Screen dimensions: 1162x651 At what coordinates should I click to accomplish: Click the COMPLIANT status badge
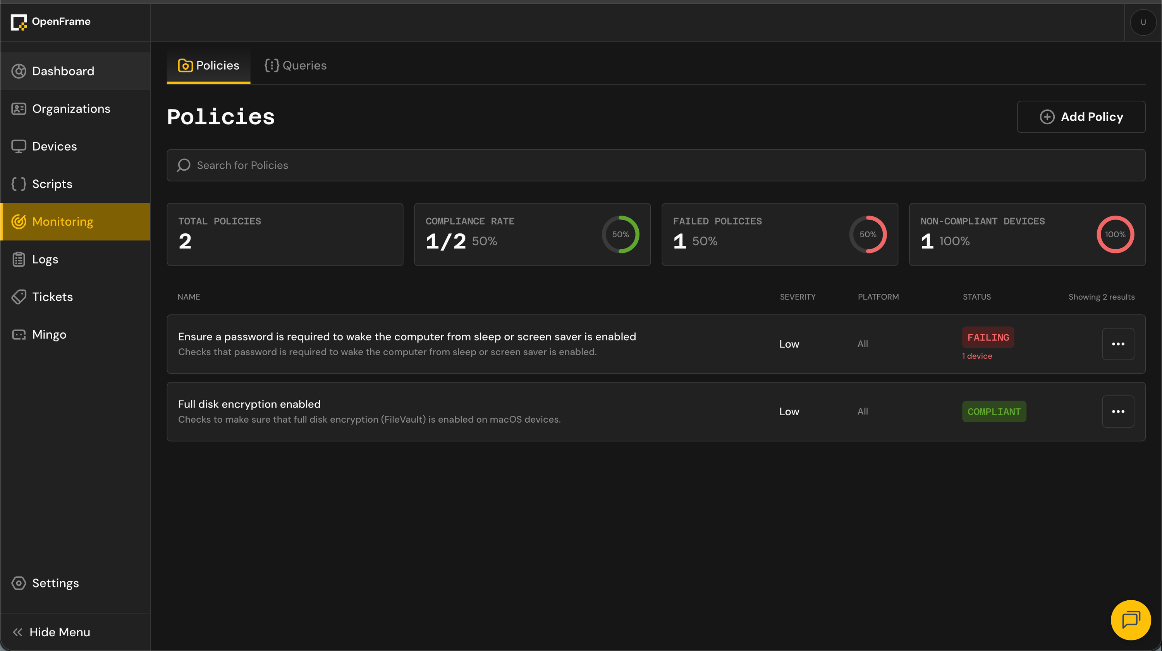[x=994, y=411]
